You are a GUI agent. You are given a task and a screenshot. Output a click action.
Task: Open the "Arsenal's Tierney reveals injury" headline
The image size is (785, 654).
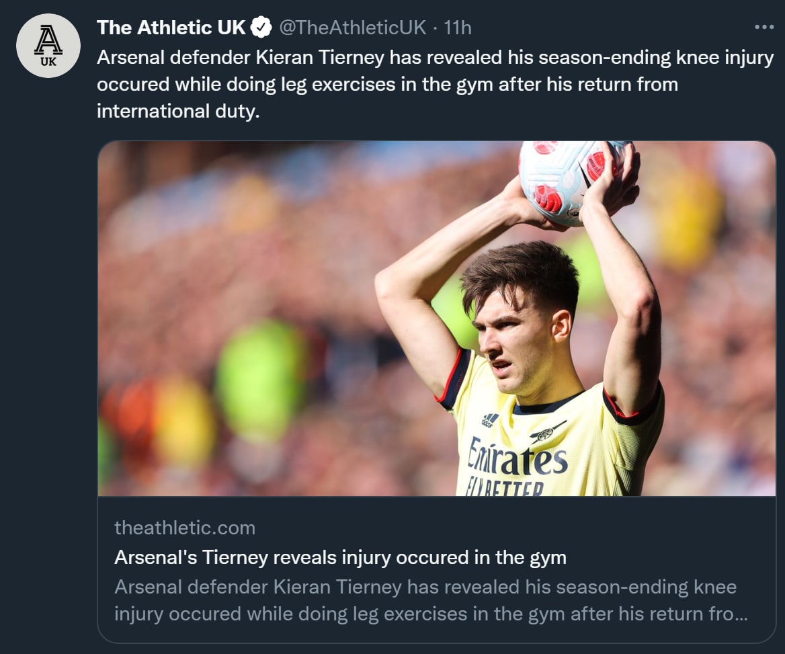click(x=340, y=557)
